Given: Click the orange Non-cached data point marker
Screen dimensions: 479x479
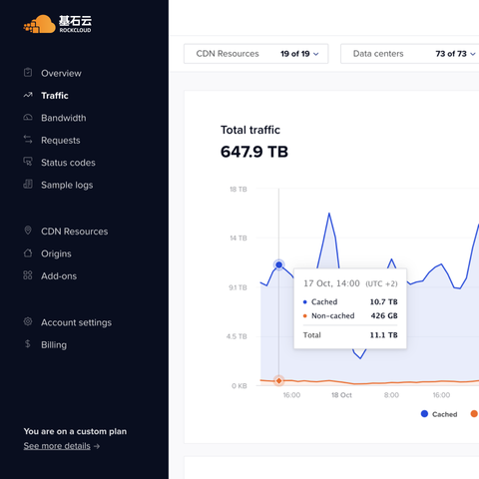Looking at the screenshot, I should [x=279, y=380].
